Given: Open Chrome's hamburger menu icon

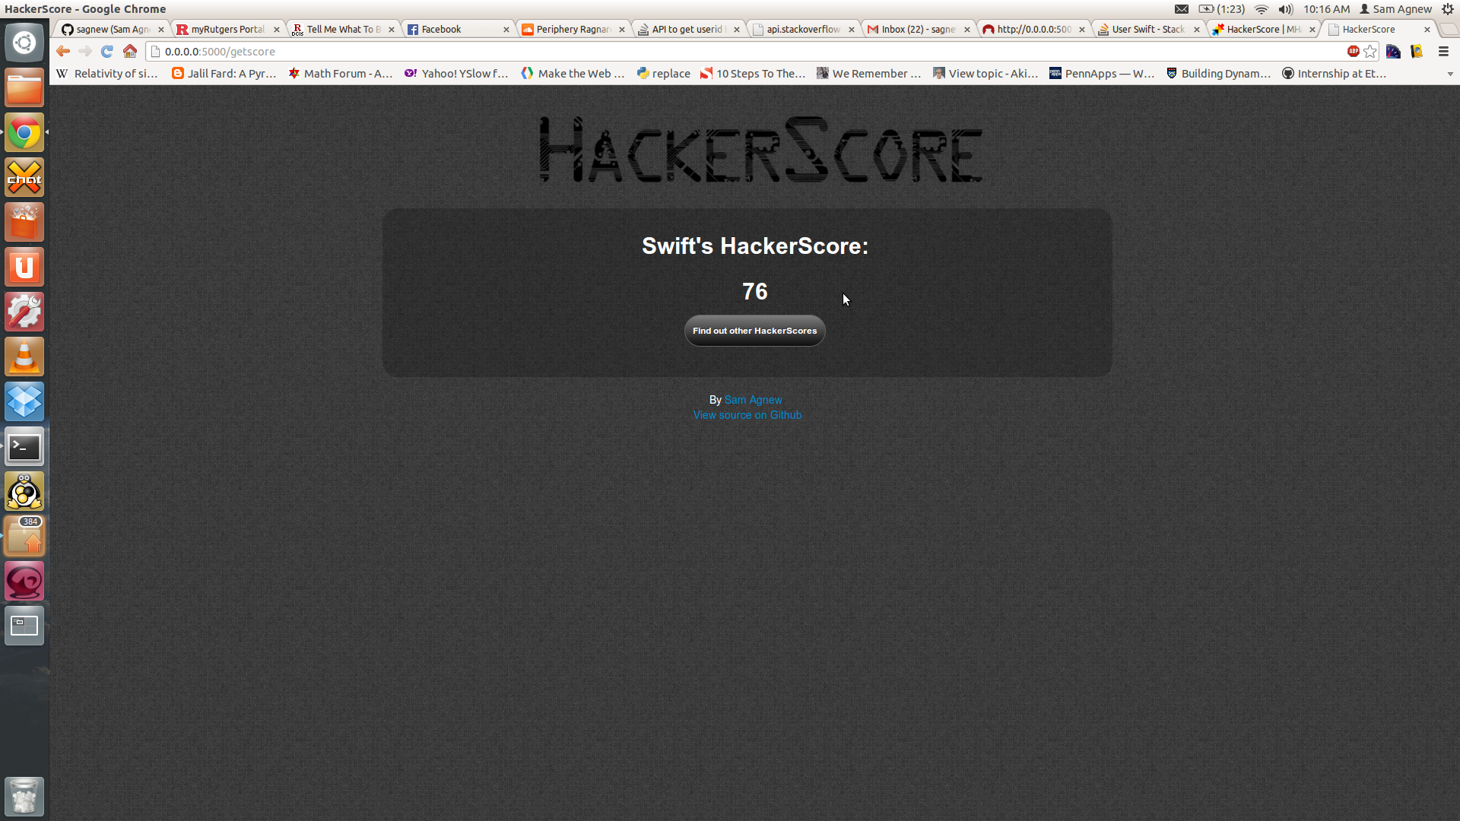Looking at the screenshot, I should 1443,52.
